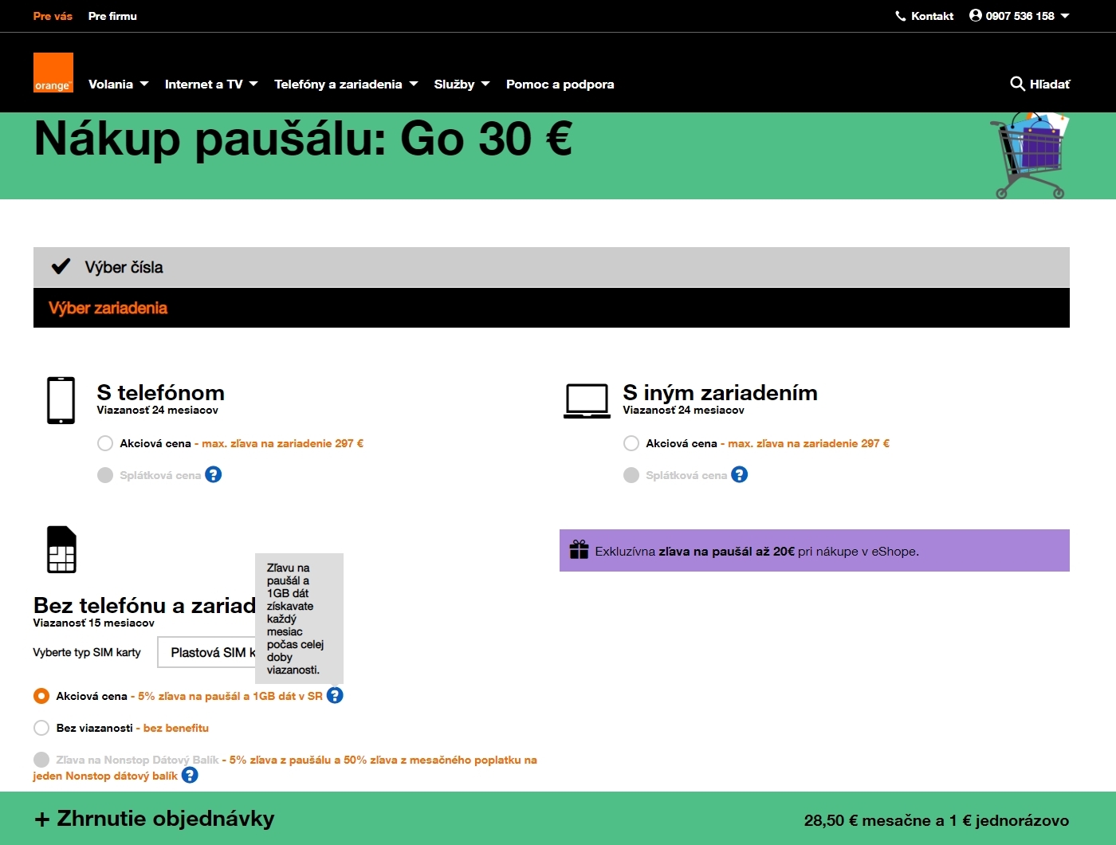Select Zľava na Nonstop Dátový Balík option
The height and width of the screenshot is (845, 1116).
coord(41,760)
